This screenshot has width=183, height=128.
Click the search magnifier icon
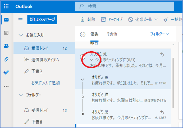tap(81, 6)
